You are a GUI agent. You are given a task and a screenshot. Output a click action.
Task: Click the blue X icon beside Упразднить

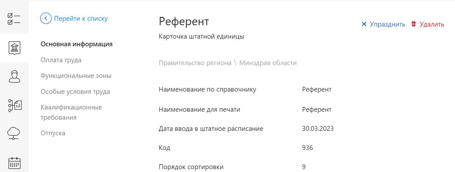364,24
